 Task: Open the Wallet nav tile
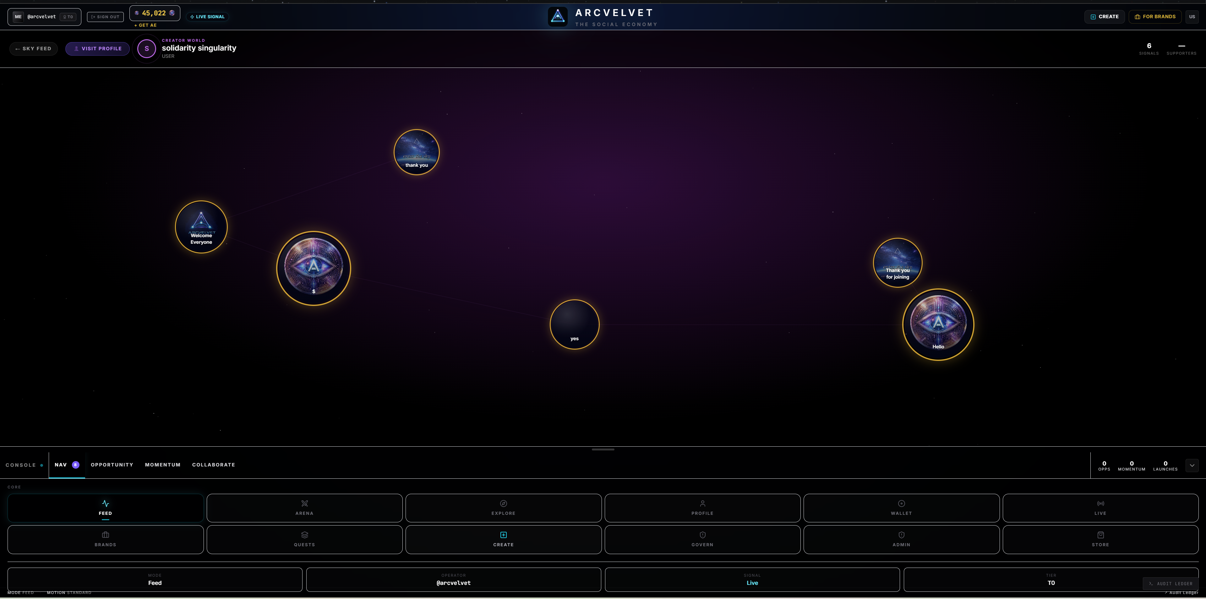pyautogui.click(x=901, y=508)
